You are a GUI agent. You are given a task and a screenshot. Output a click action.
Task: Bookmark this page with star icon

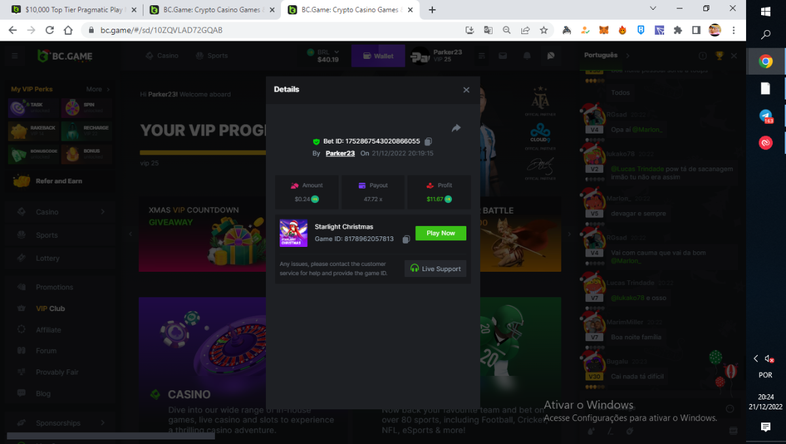[544, 30]
